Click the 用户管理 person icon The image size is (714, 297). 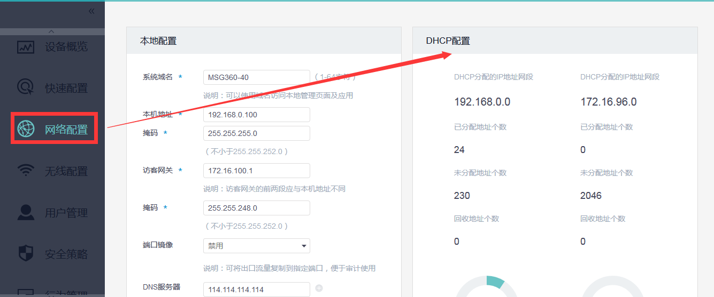point(26,212)
